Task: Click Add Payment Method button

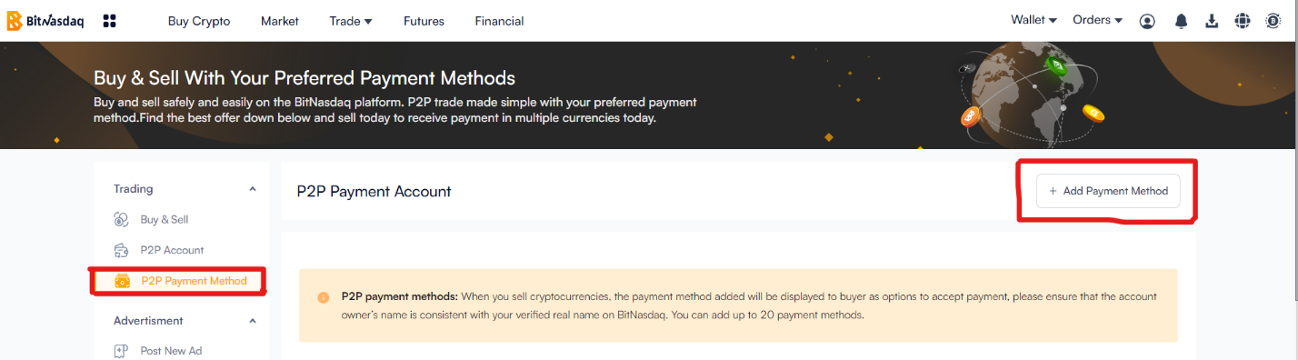Action: pos(1108,191)
